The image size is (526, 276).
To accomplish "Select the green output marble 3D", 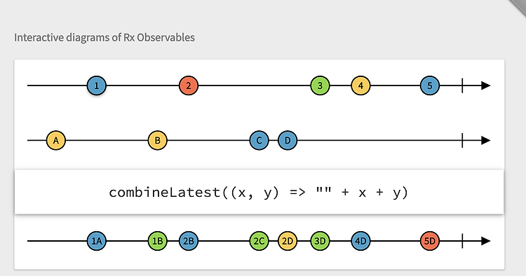I will (320, 241).
